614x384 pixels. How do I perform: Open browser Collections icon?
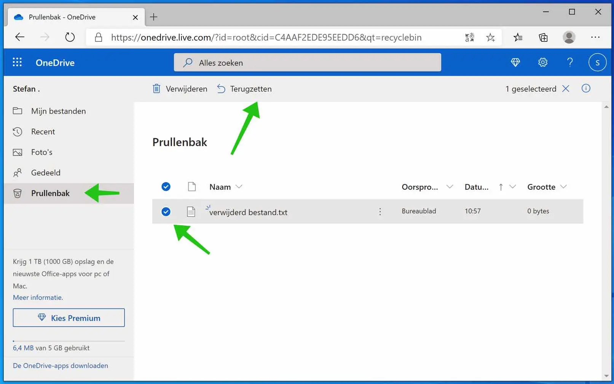click(x=543, y=37)
